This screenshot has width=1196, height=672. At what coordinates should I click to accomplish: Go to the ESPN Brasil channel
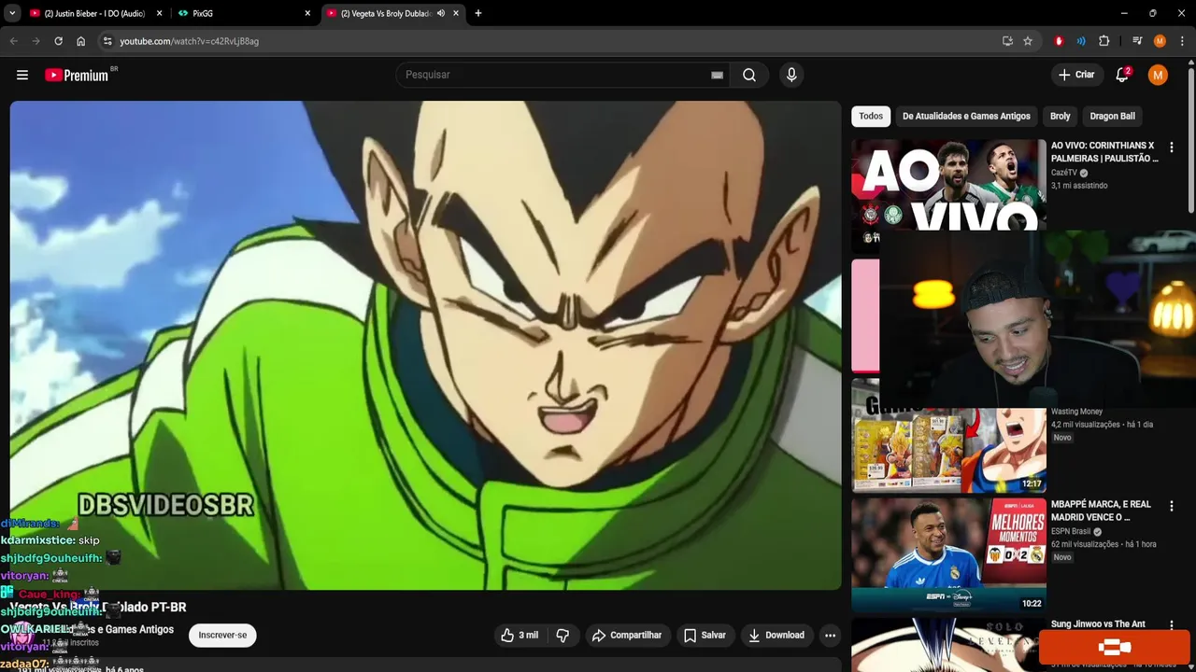[1071, 531]
